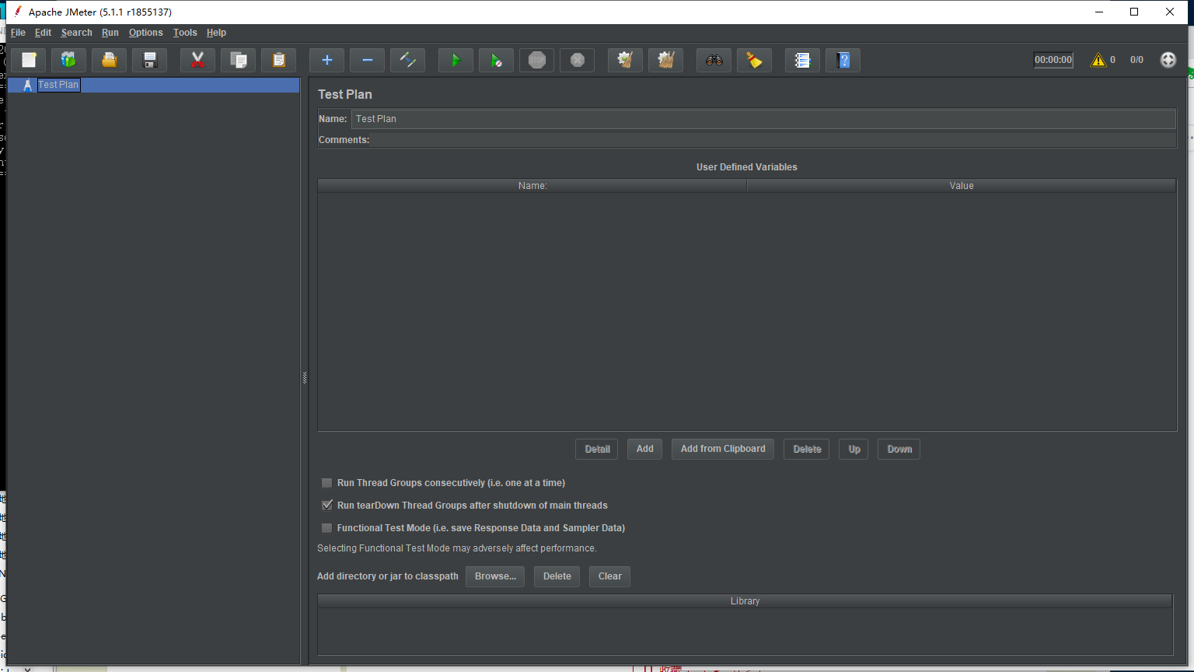Open Search with the binoculars icon
Image resolution: width=1194 pixels, height=672 pixels.
[714, 60]
